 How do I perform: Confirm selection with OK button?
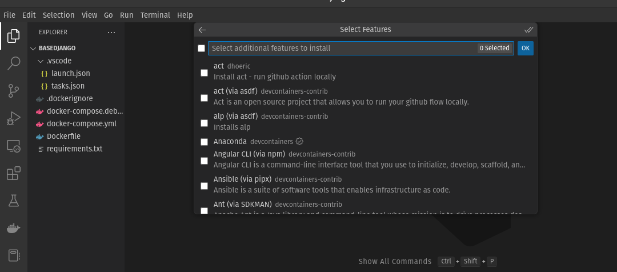tap(526, 49)
